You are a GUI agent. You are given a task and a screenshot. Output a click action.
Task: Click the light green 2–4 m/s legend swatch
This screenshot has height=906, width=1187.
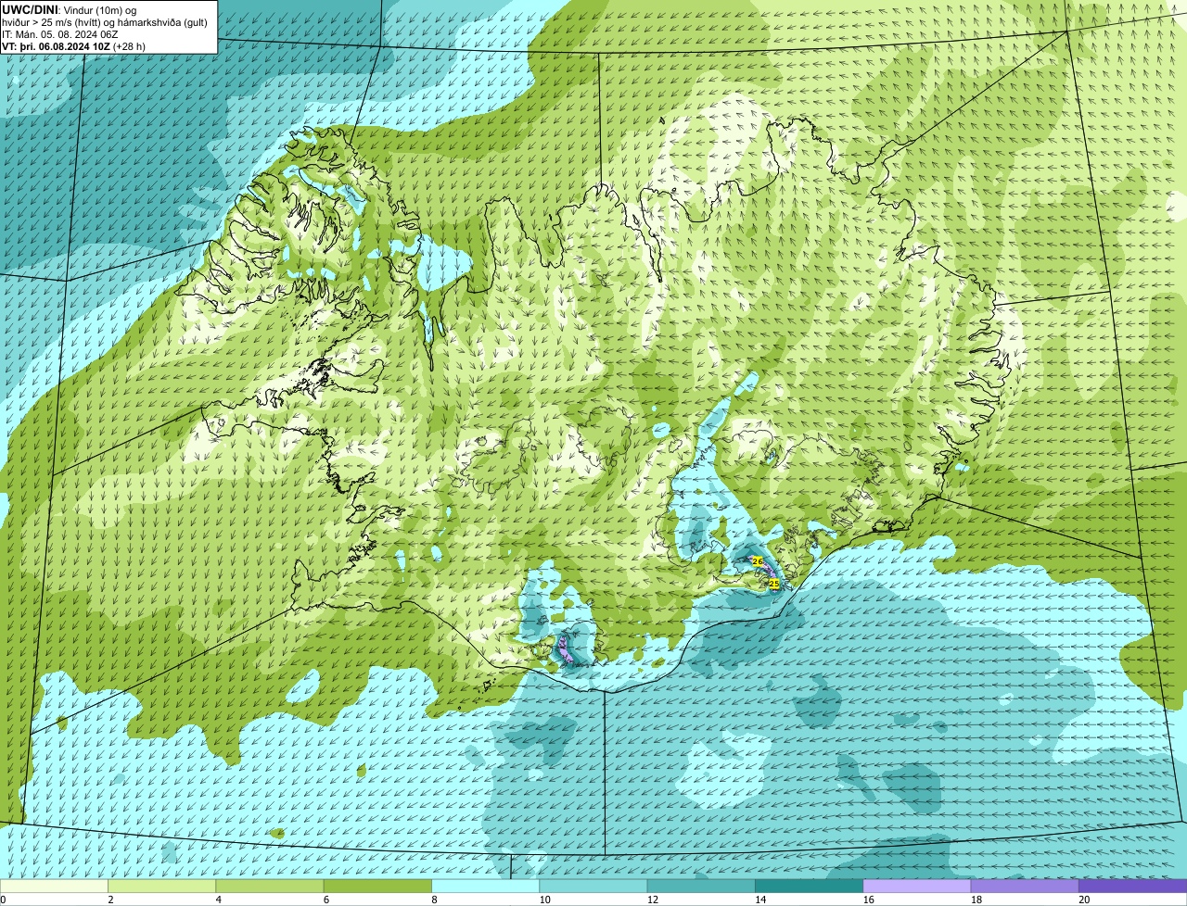coord(161,886)
